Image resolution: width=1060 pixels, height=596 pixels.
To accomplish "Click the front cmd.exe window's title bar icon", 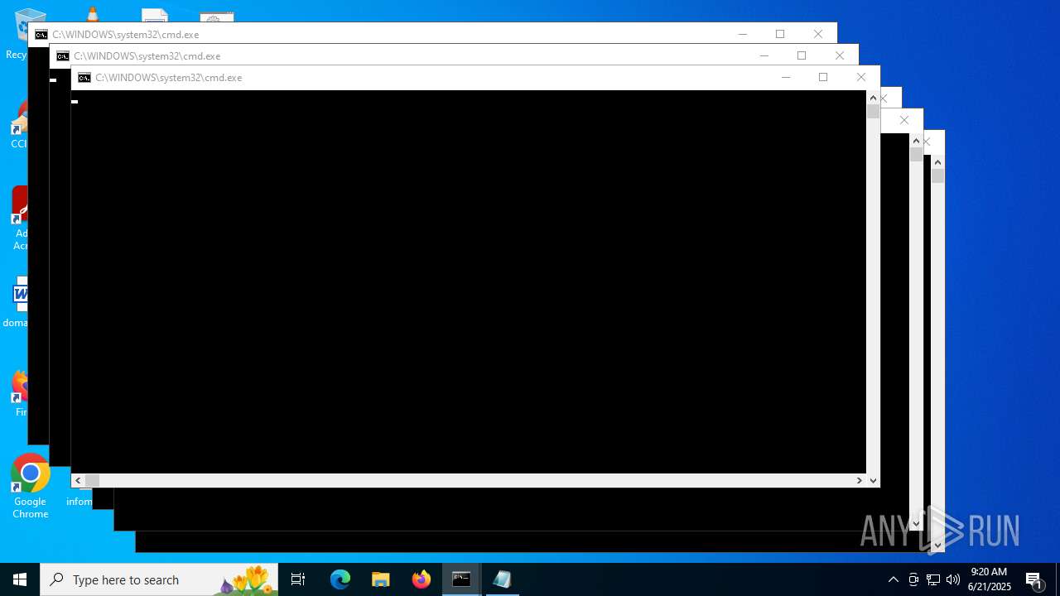I will (84, 78).
